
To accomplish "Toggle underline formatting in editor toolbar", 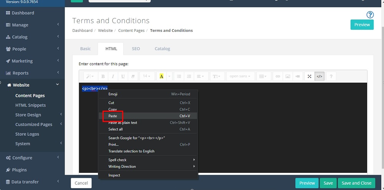I will click(123, 76).
